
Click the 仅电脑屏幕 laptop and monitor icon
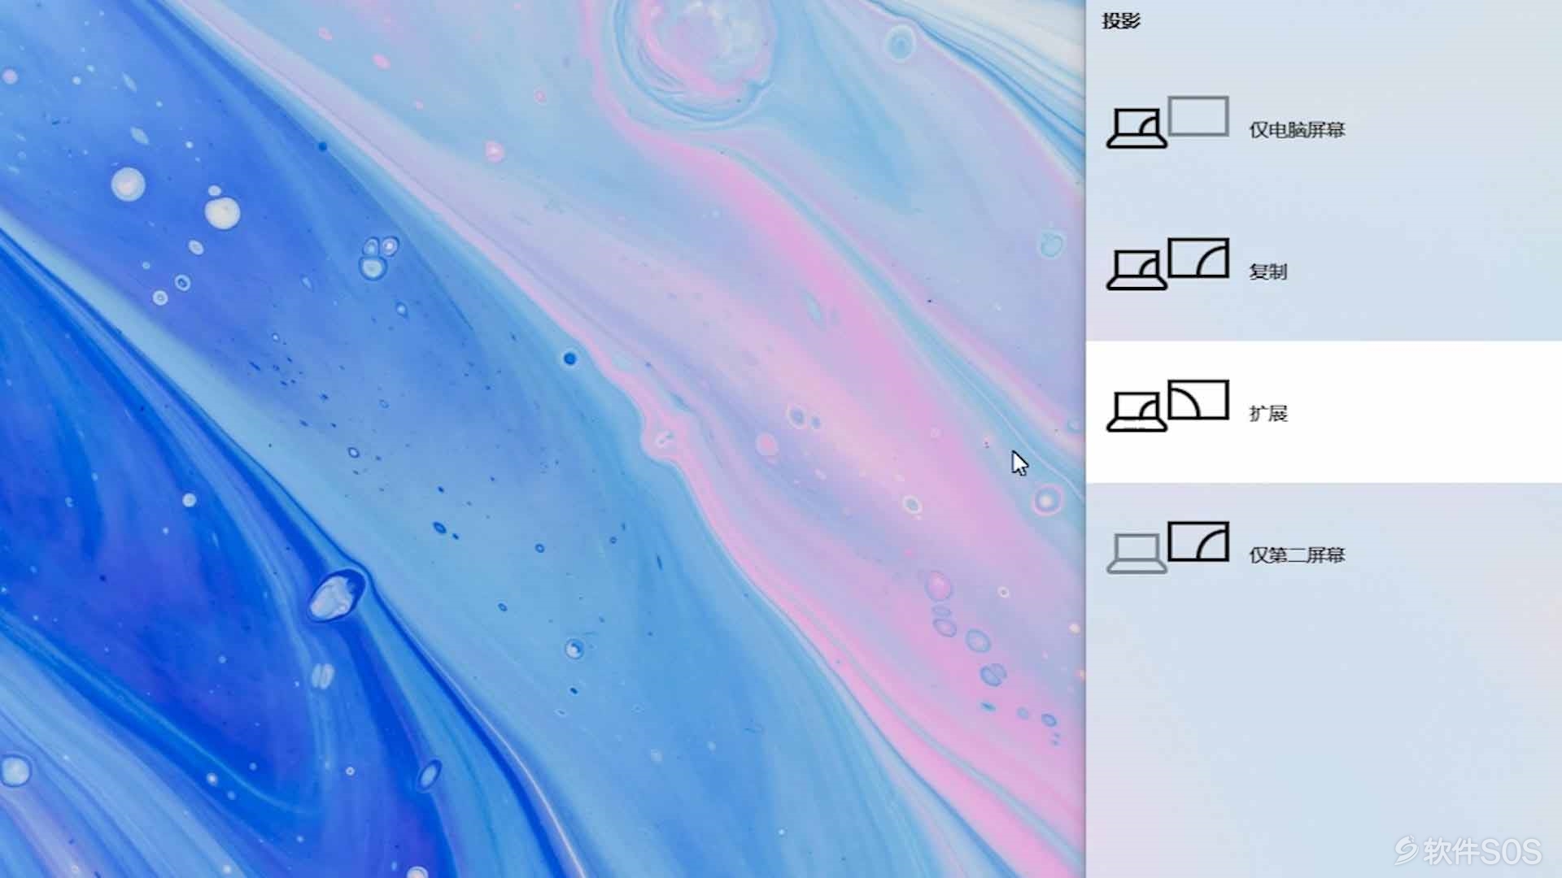(x=1167, y=123)
